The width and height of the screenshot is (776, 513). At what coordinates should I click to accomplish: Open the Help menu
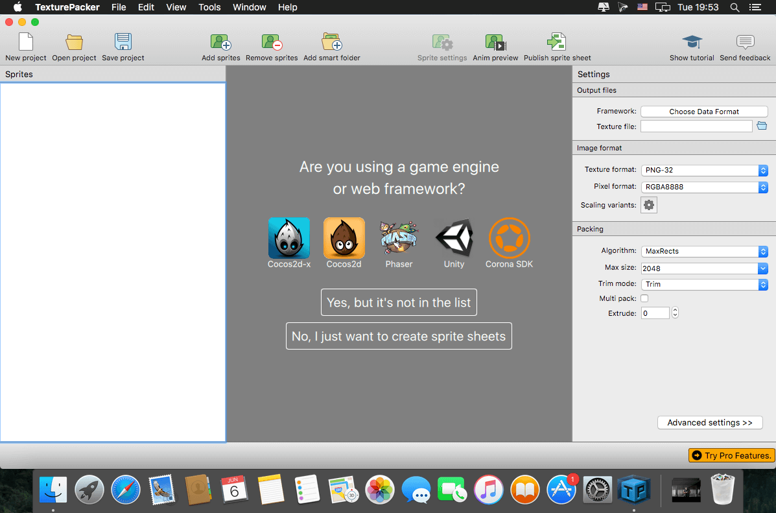(x=288, y=7)
